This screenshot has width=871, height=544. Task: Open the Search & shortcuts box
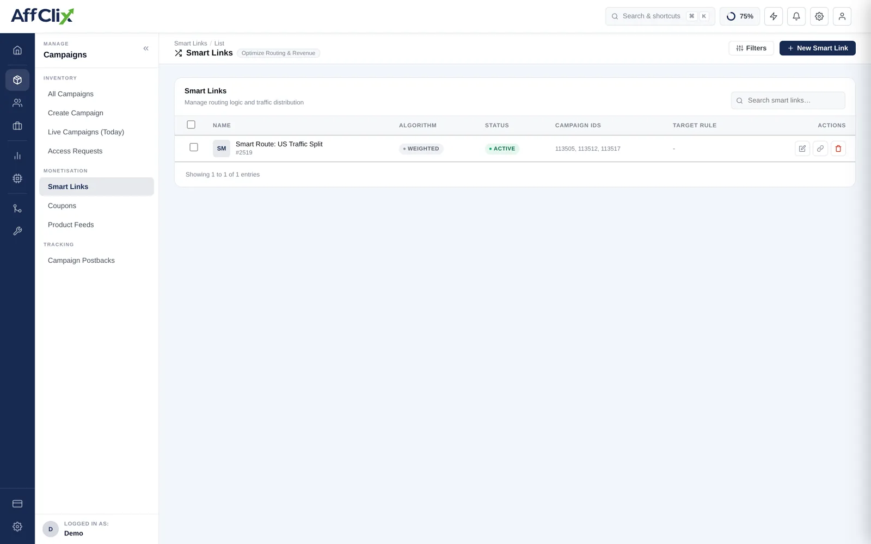pos(660,16)
